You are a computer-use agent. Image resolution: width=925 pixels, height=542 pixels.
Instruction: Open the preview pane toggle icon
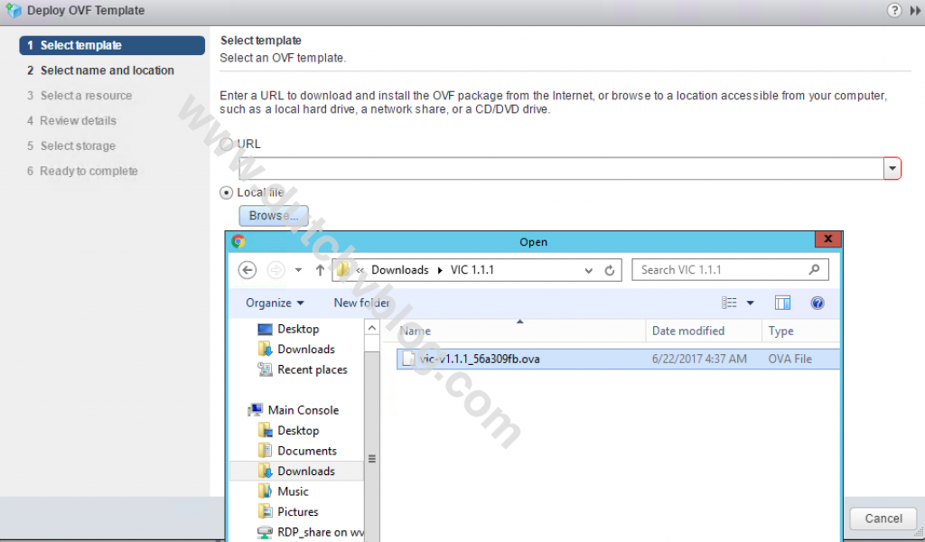coord(782,303)
